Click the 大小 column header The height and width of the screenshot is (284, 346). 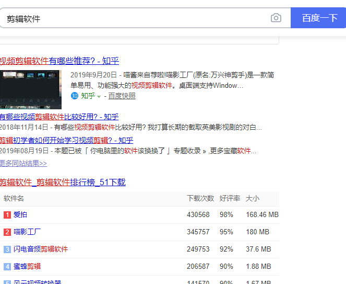[253, 198]
